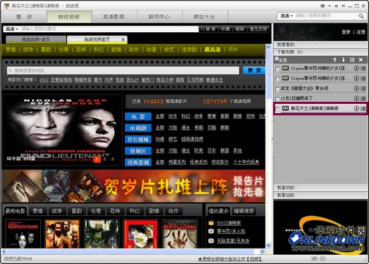Open the 游戏中心 main tab
This screenshot has height=264, width=369.
pyautogui.click(x=159, y=17)
